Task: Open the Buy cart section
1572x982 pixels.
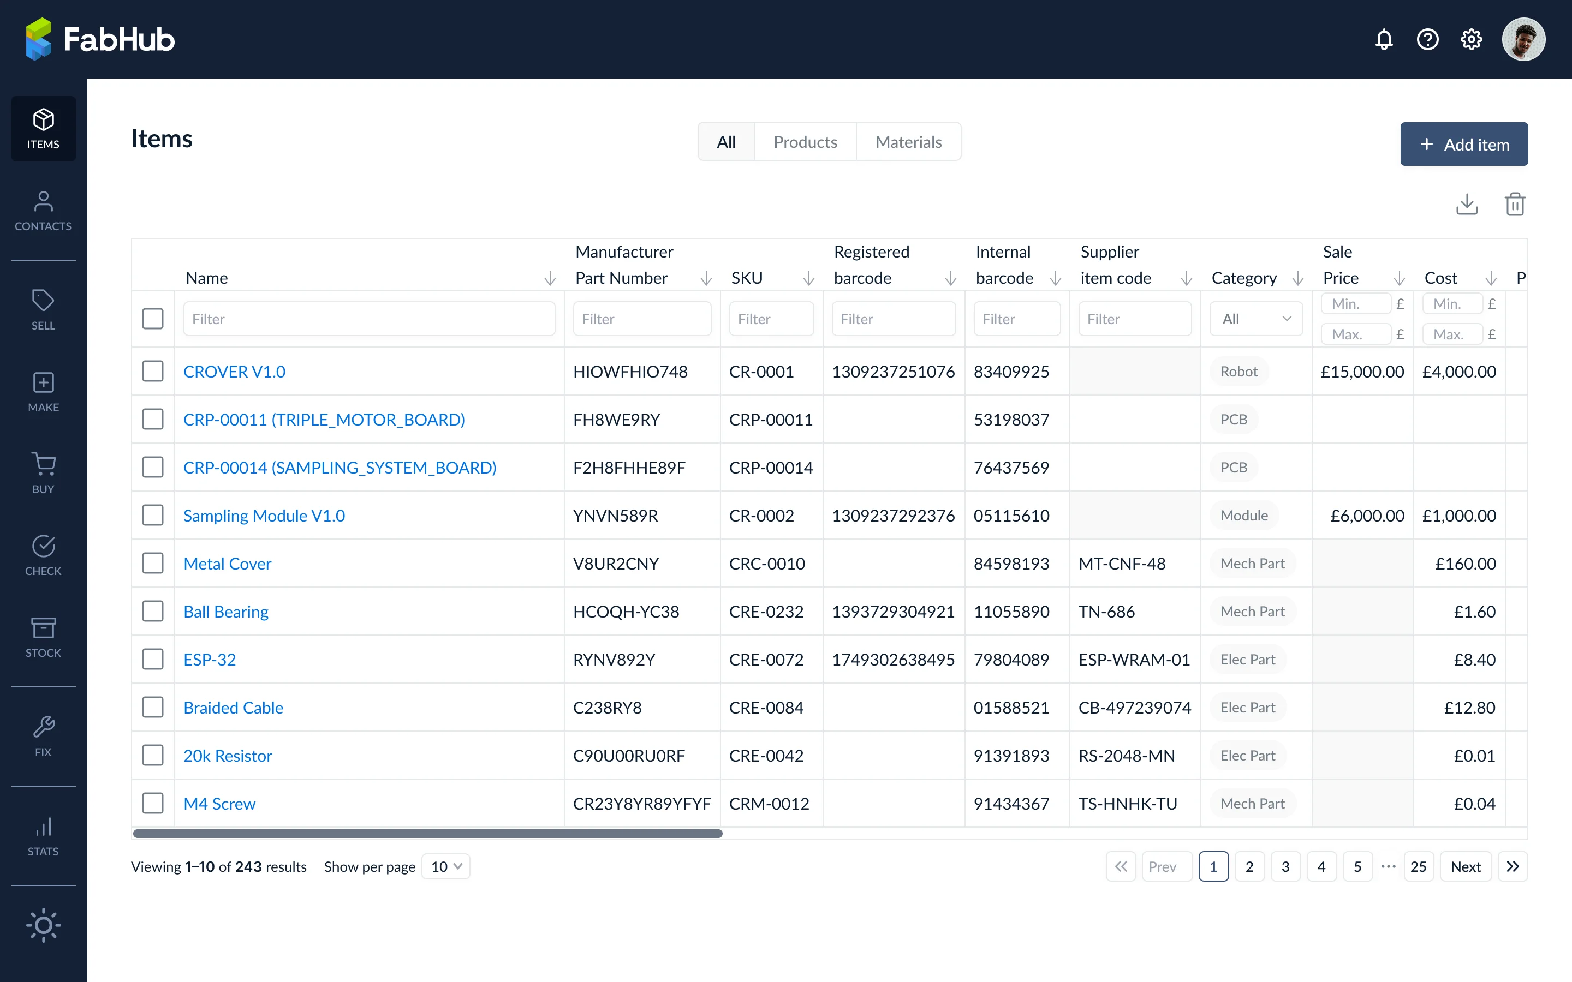Action: 44,474
